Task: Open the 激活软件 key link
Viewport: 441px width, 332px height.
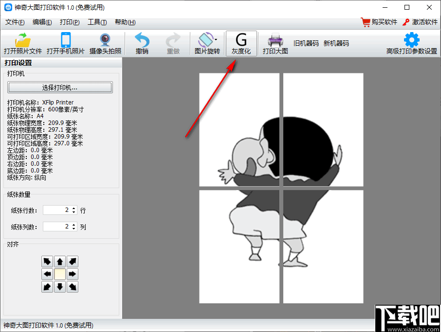Action: click(420, 22)
